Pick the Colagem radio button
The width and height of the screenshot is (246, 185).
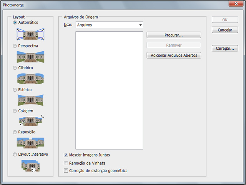[15, 111]
